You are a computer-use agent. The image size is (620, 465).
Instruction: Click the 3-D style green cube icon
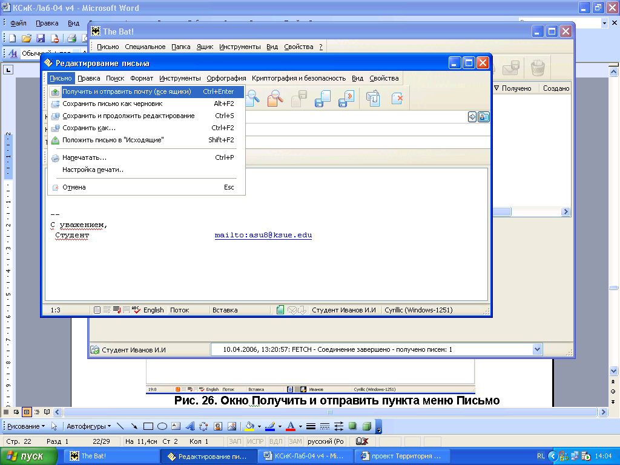(366, 426)
